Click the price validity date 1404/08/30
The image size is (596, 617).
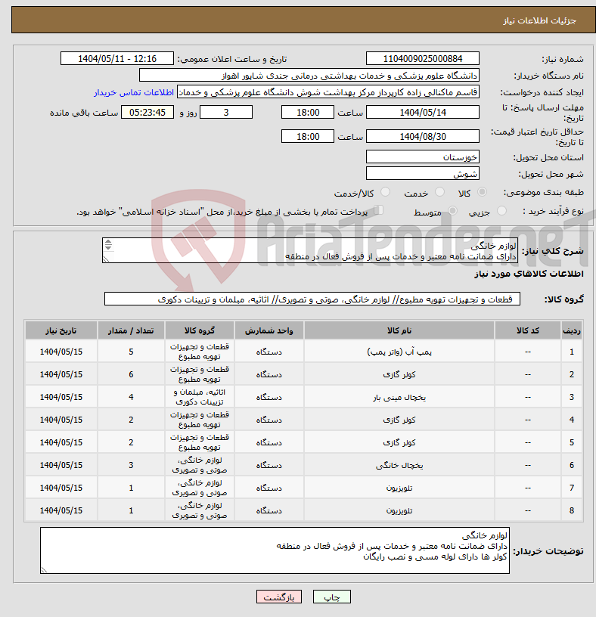pos(422,137)
